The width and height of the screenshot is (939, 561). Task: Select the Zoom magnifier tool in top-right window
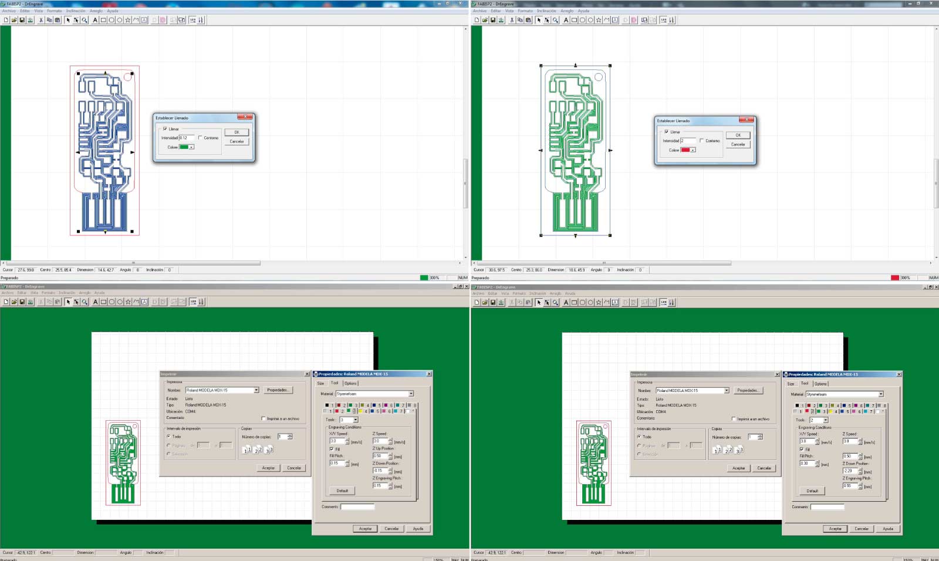coord(555,20)
